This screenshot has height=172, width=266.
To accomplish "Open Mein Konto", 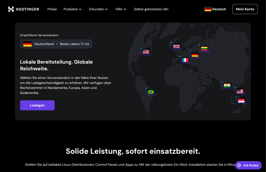I will click(245, 9).
